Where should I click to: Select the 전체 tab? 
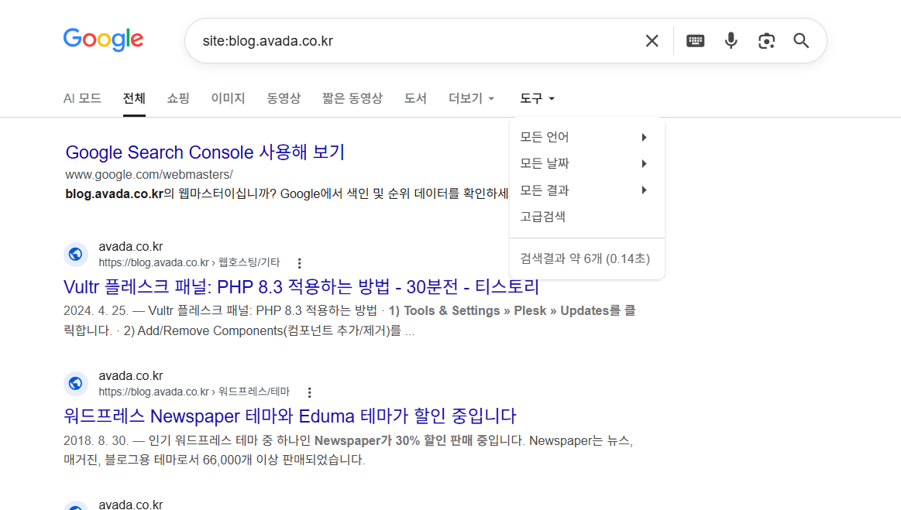[x=134, y=98]
